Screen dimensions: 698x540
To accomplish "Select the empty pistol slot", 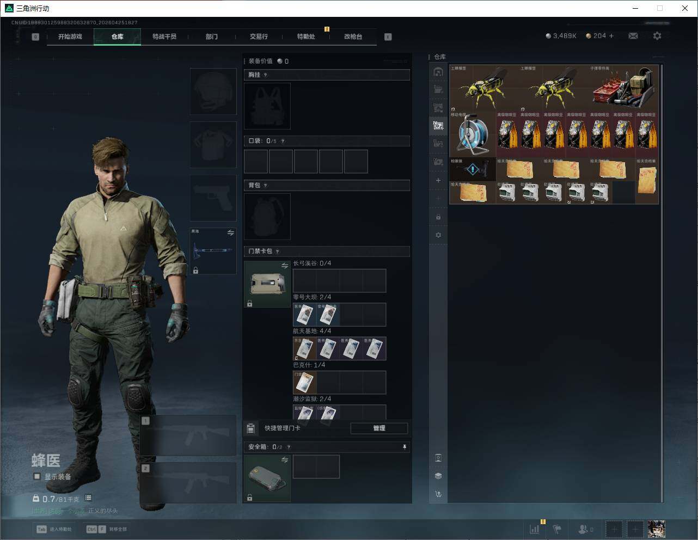I will (213, 198).
